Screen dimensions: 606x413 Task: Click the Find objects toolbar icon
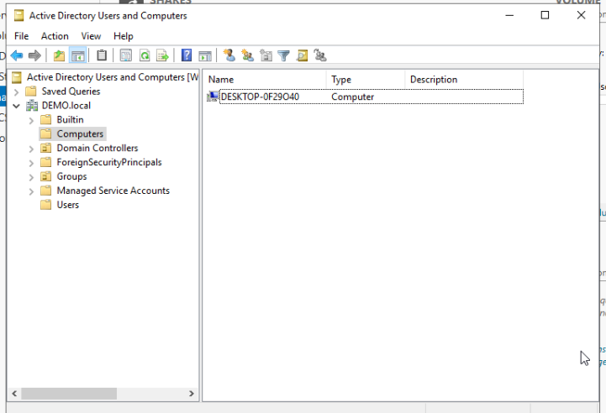302,56
